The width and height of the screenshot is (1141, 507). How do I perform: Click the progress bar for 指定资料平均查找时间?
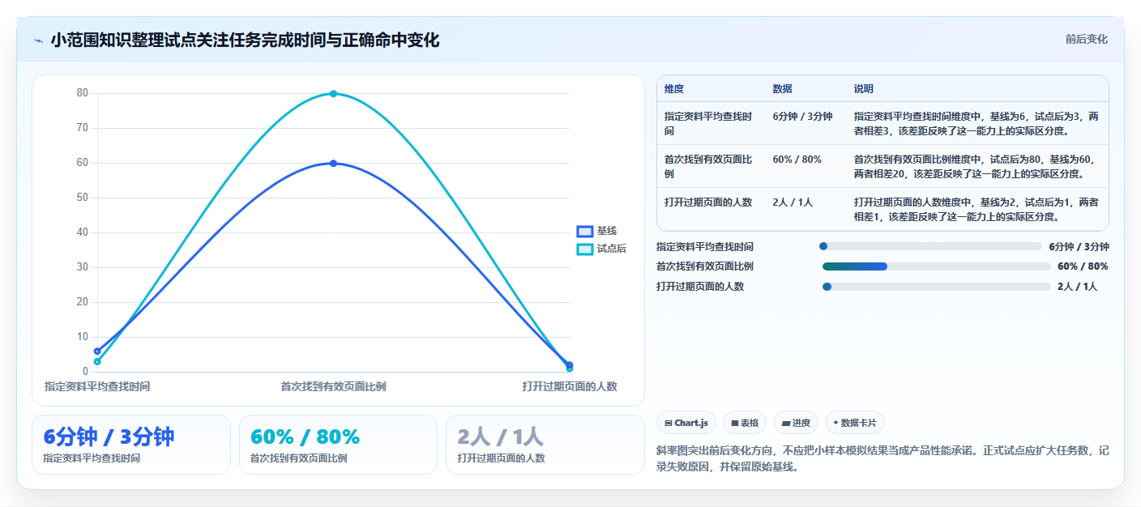(x=930, y=246)
